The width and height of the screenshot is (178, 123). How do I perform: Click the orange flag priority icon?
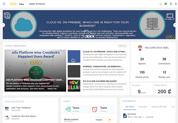110,120
